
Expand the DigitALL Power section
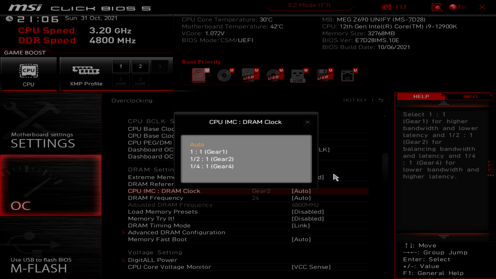153,260
